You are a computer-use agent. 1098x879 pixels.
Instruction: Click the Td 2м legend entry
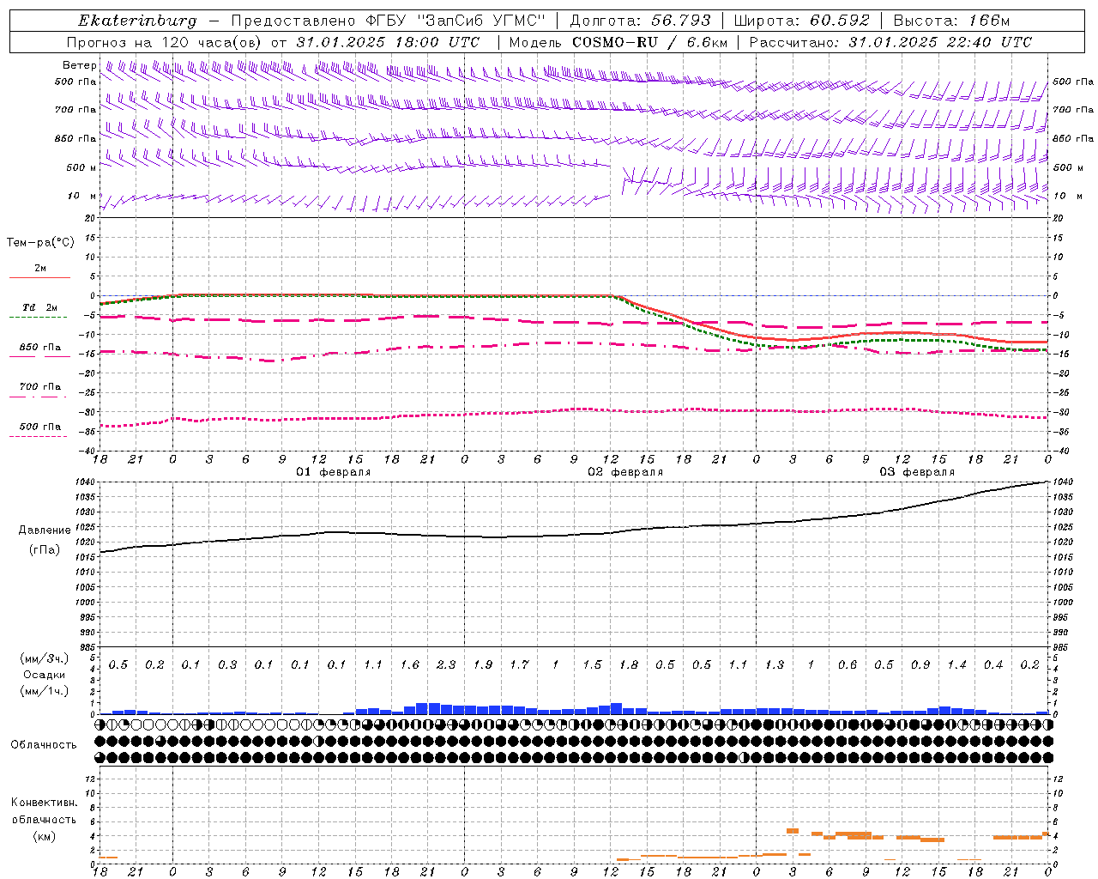[x=39, y=307]
